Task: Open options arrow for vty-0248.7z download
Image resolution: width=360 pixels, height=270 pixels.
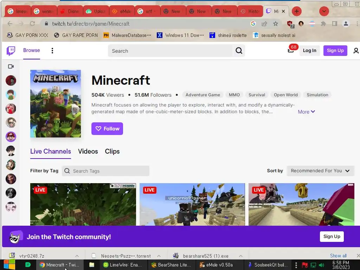Action: [x=77, y=256]
